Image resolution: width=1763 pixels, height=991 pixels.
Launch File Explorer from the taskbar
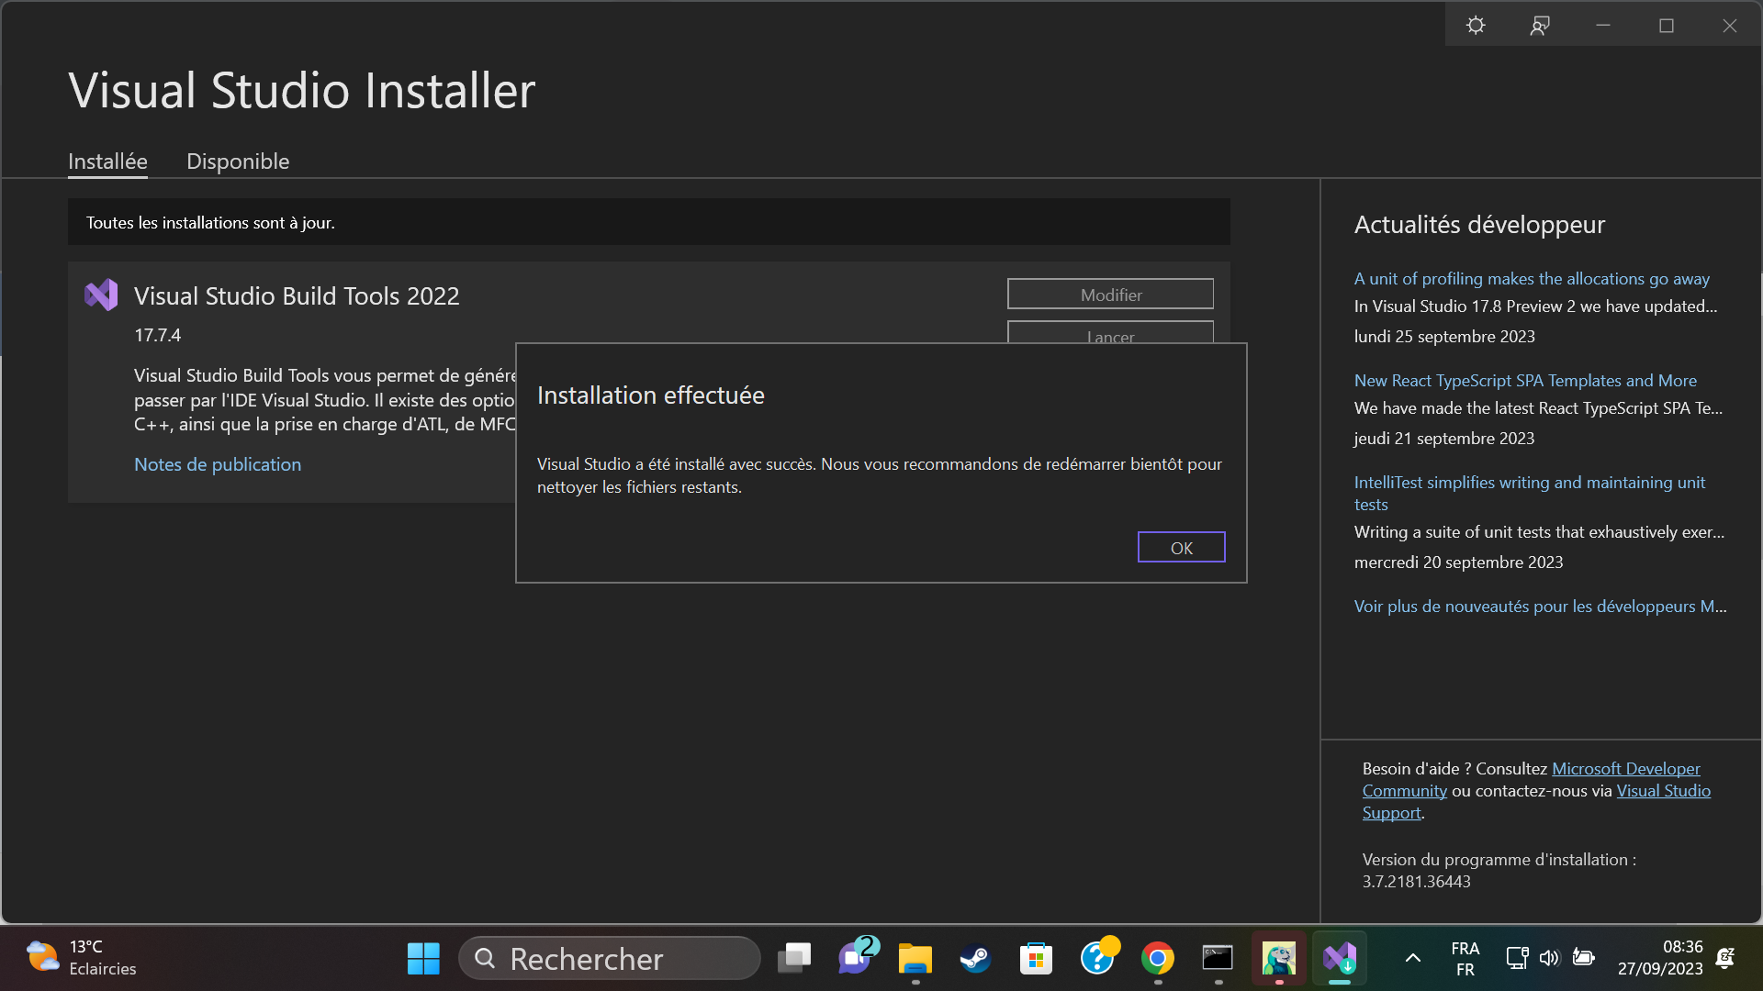click(915, 959)
